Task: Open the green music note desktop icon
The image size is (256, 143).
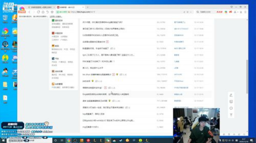Action: pyautogui.click(x=5, y=59)
